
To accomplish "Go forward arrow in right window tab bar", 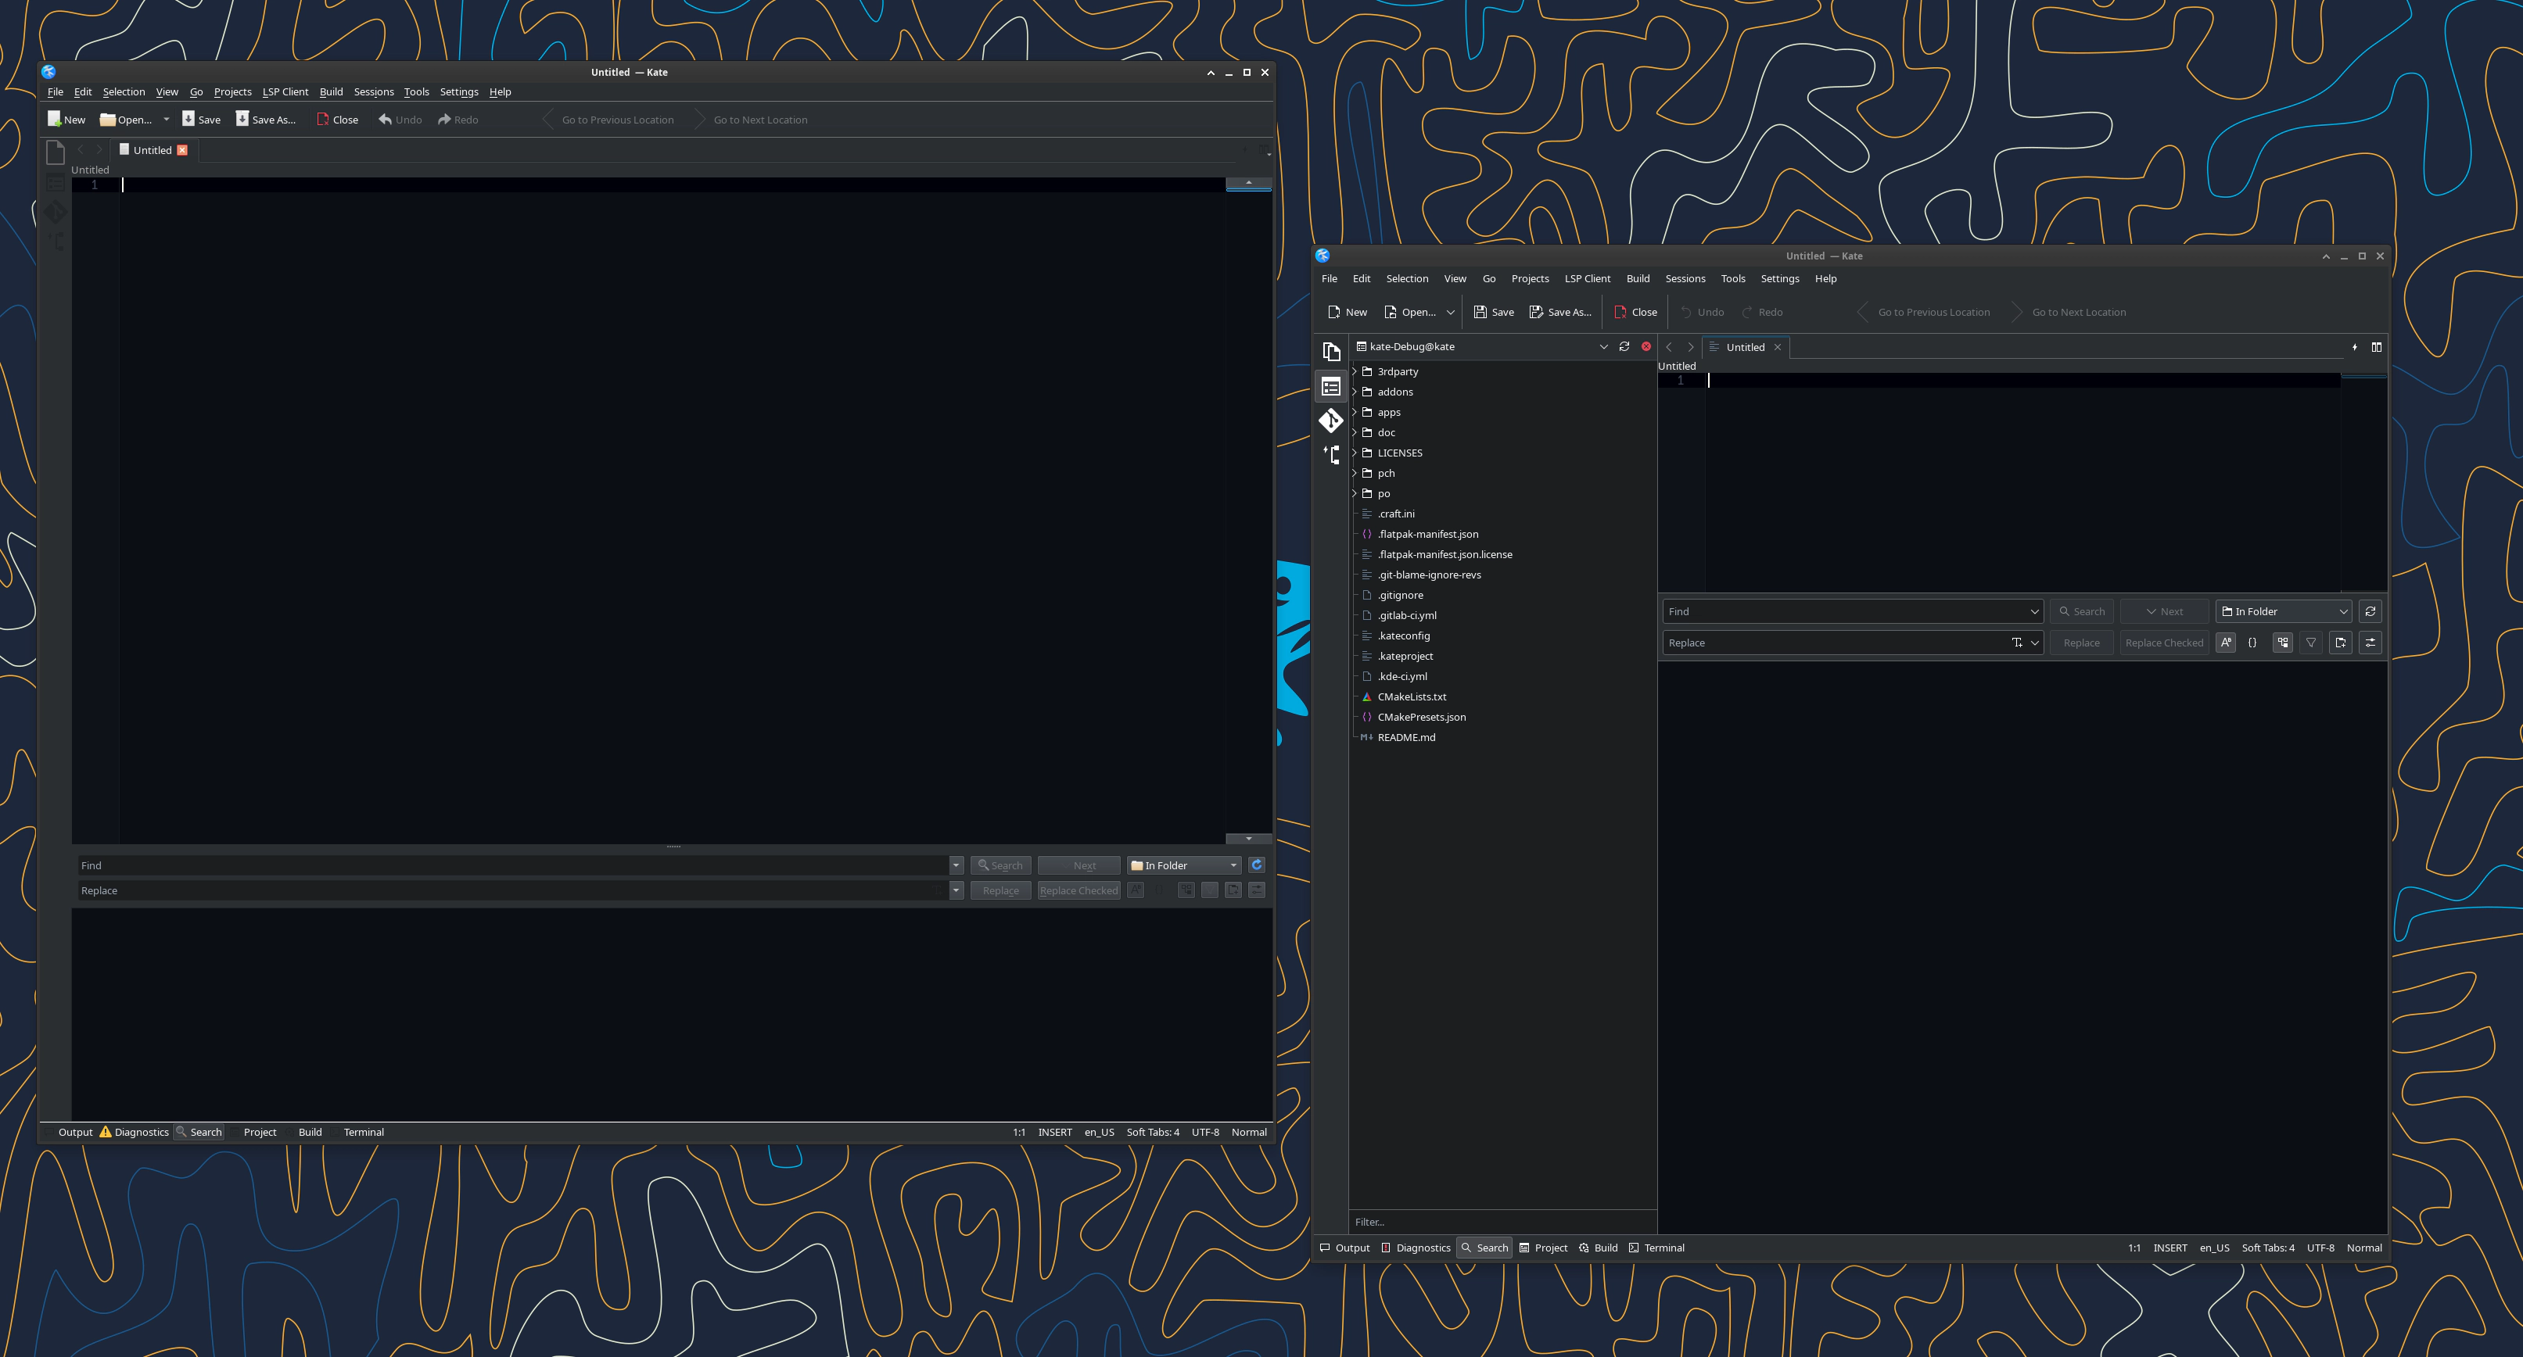I will pos(1691,346).
